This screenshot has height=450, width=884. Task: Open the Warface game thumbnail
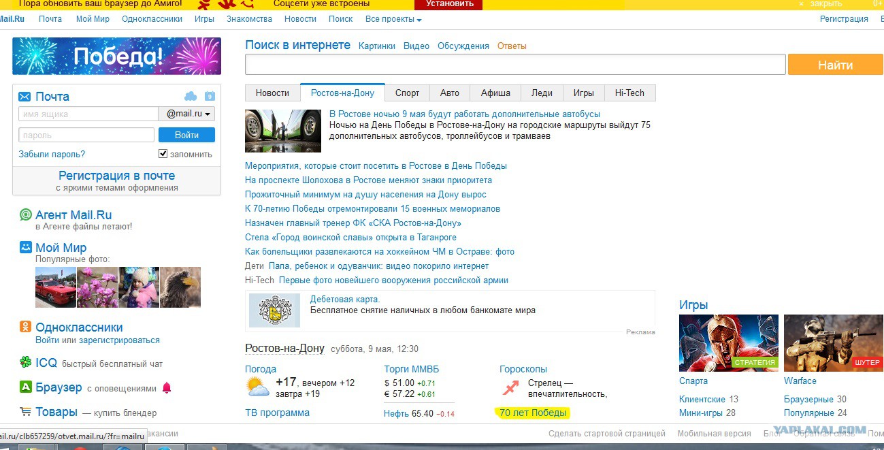[x=834, y=343]
